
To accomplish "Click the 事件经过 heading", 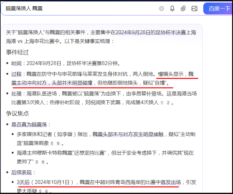I will (17, 52).
